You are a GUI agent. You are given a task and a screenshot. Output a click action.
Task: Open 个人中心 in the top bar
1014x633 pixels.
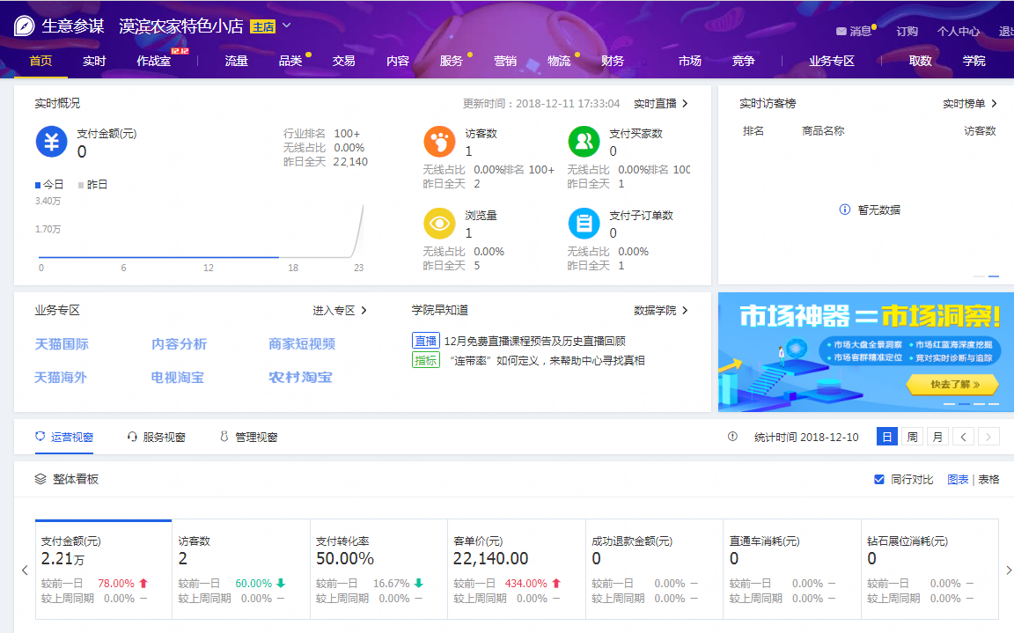[959, 31]
